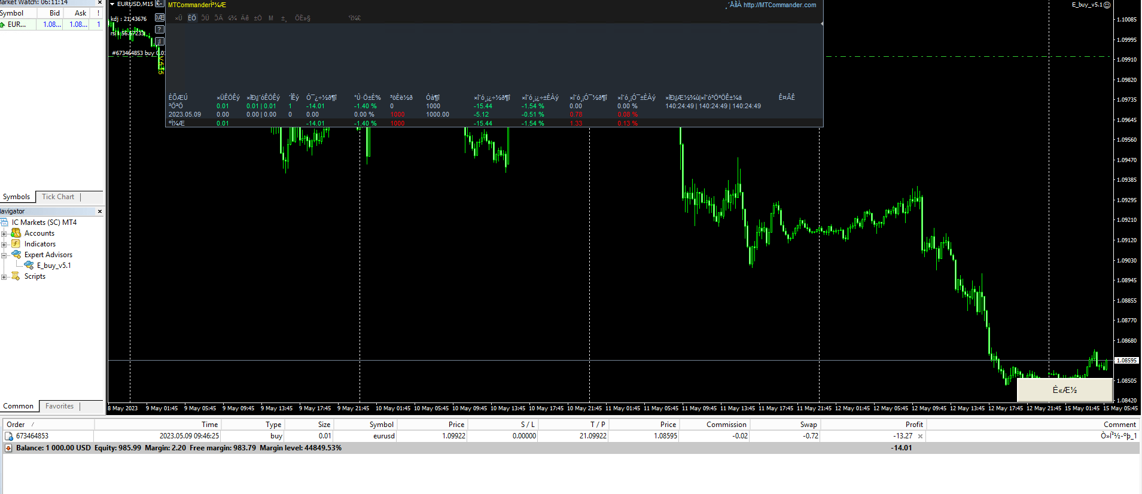1142x494 pixels.
Task: Click the kdj indicator value label
Action: click(x=129, y=19)
